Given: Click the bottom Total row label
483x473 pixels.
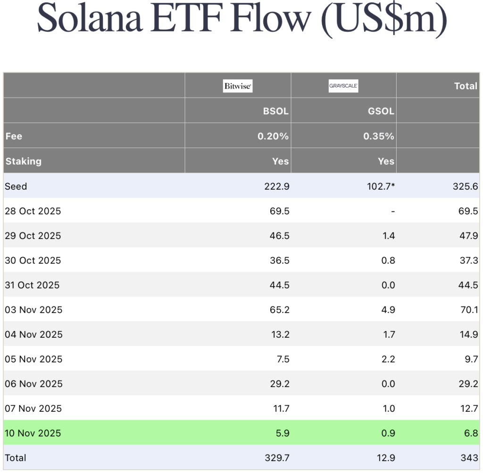Looking at the screenshot, I should click(x=16, y=457).
